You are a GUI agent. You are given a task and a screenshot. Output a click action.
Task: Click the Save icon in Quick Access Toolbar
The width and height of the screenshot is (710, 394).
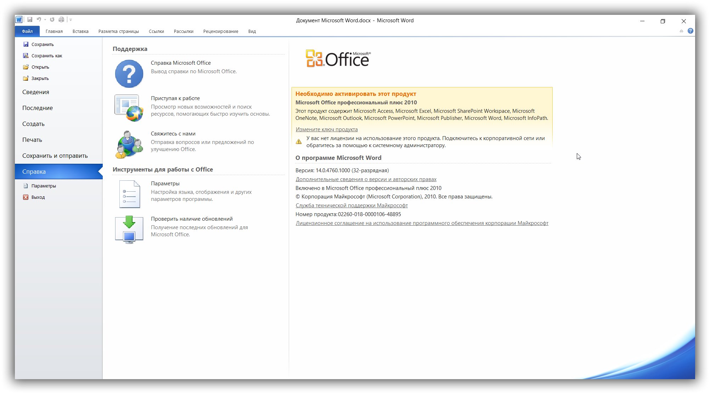30,20
